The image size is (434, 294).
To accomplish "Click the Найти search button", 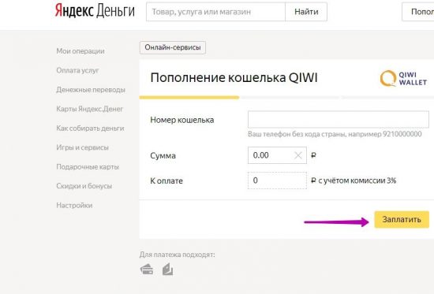I will click(306, 12).
